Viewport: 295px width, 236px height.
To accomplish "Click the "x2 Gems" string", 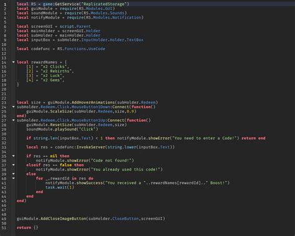I will pos(51,80).
